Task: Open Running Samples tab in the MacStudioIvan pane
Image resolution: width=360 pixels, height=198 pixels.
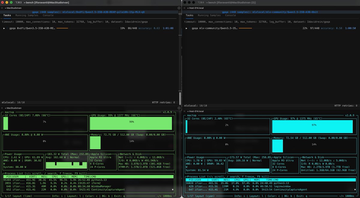Action: [x=27, y=15]
